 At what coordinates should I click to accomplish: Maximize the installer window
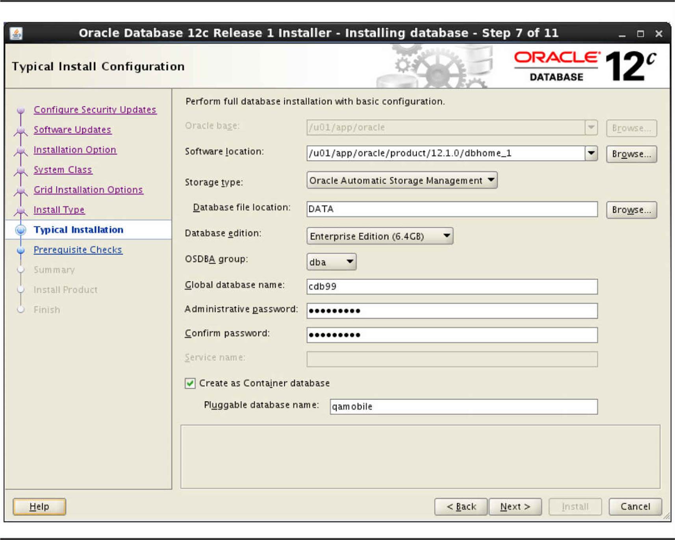(x=641, y=34)
